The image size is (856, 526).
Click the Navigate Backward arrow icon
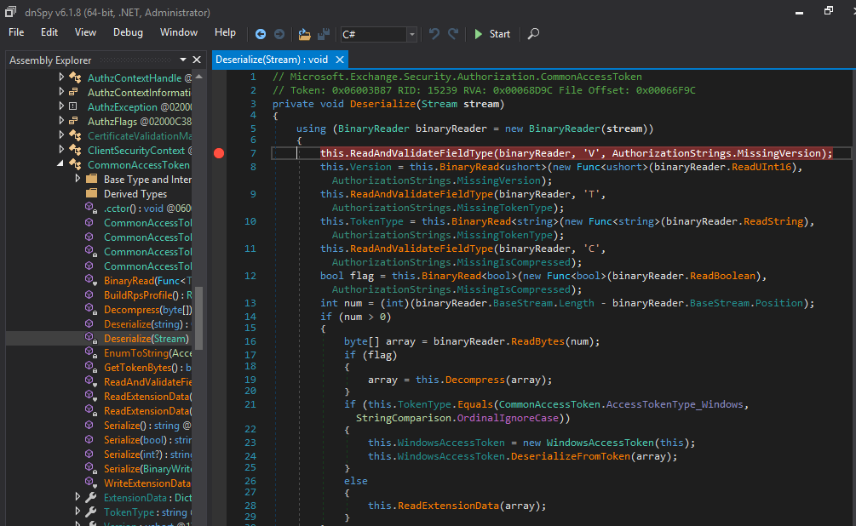tap(261, 34)
